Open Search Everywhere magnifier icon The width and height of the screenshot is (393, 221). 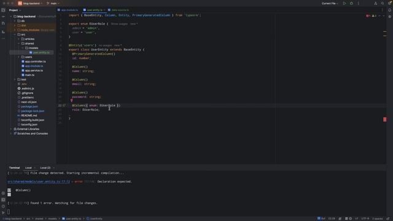tap(383, 4)
